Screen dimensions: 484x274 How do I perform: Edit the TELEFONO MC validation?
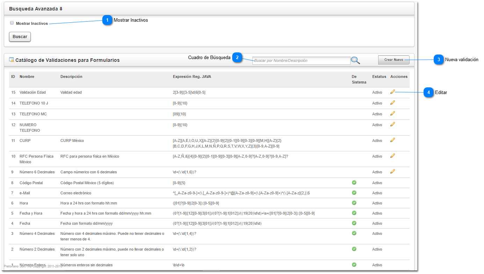pos(393,113)
